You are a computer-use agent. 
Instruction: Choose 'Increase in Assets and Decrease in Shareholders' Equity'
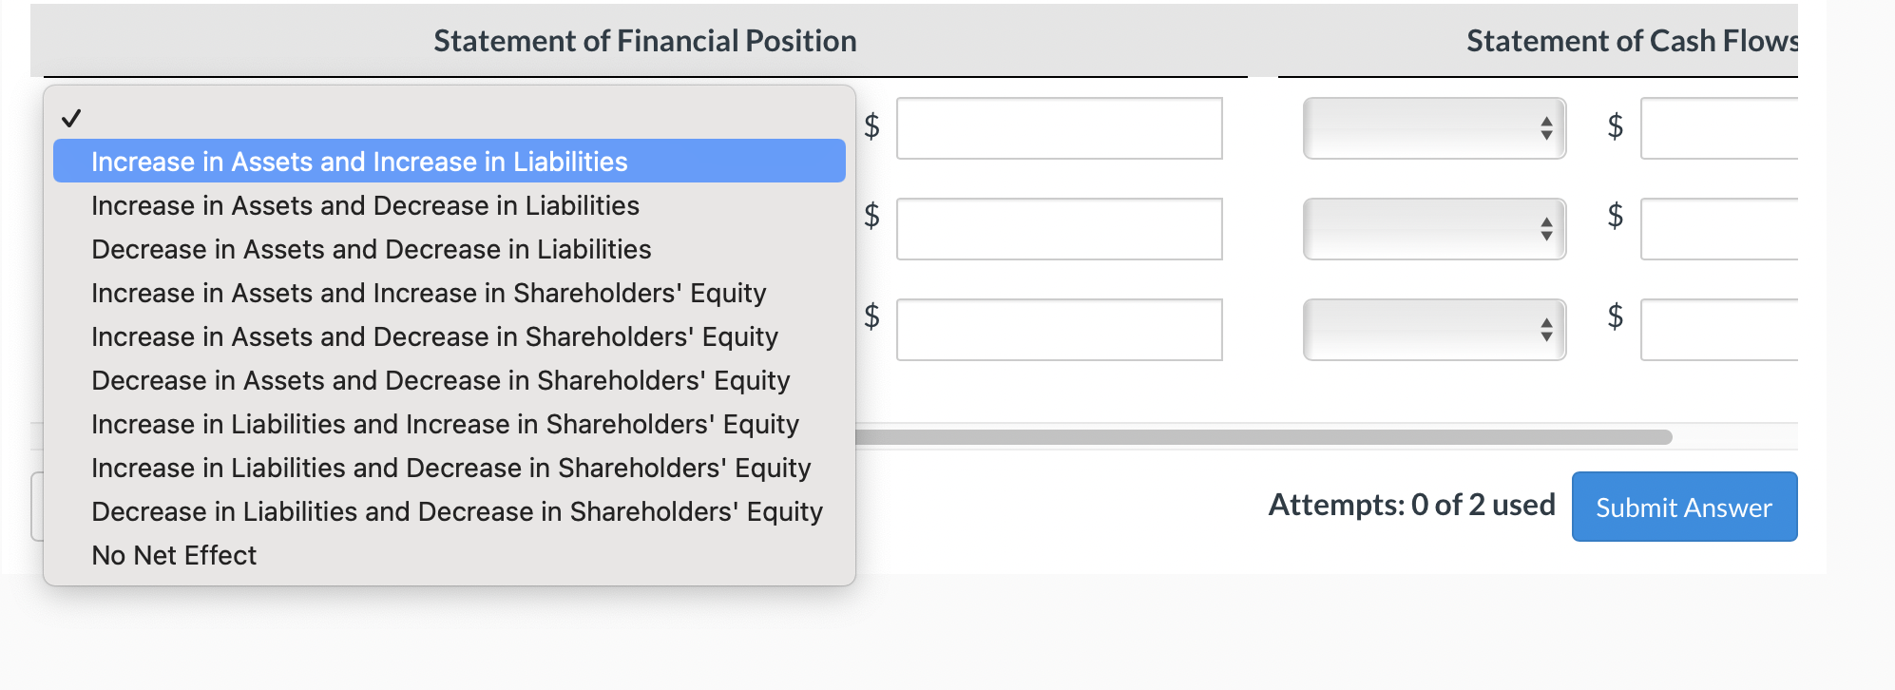pyautogui.click(x=434, y=336)
